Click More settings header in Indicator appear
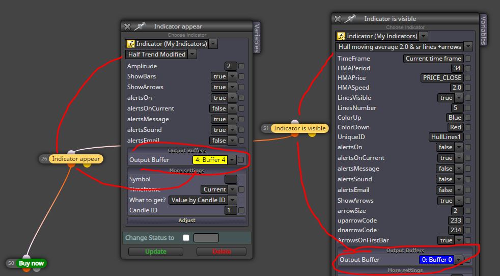The height and width of the screenshot is (276, 500). 187,171
